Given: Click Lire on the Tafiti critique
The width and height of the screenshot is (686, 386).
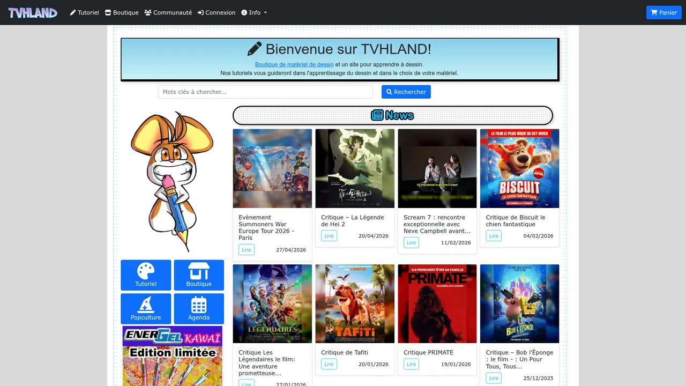Looking at the screenshot, I should [x=329, y=364].
